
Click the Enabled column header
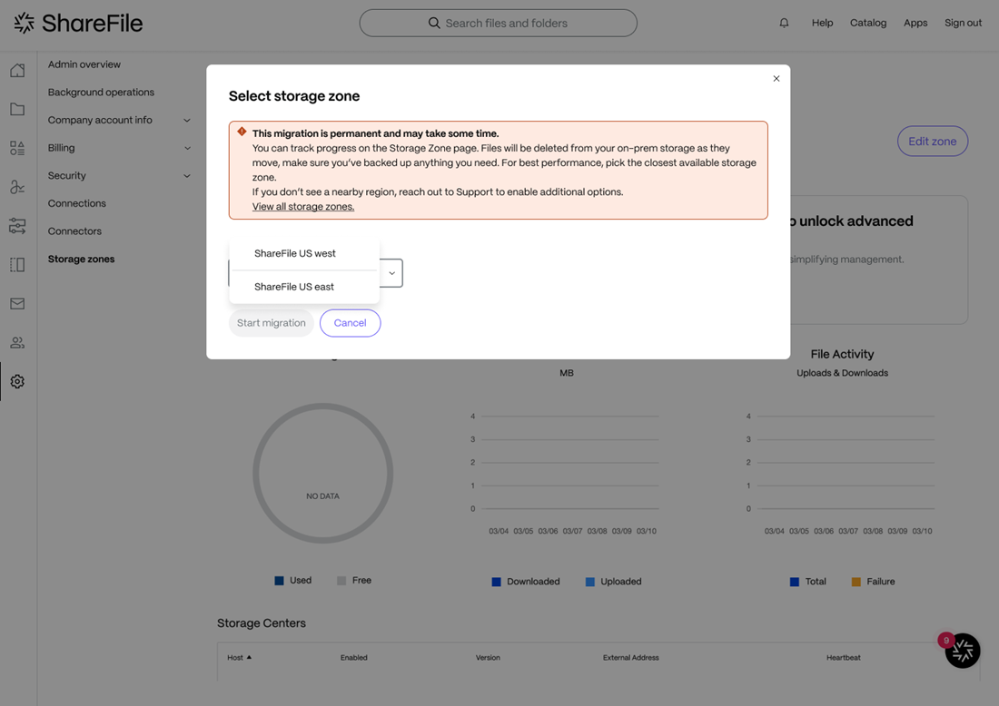point(353,658)
